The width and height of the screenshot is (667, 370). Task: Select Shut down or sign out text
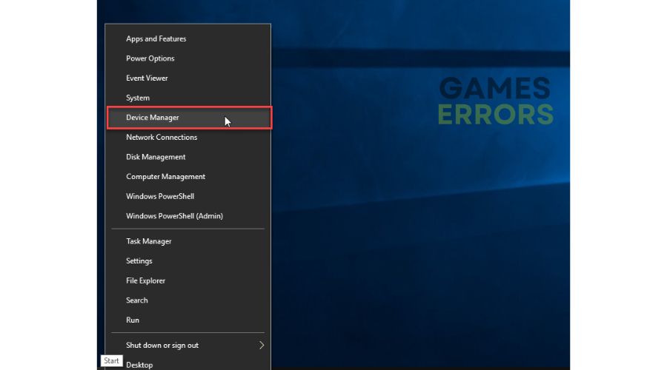(162, 346)
